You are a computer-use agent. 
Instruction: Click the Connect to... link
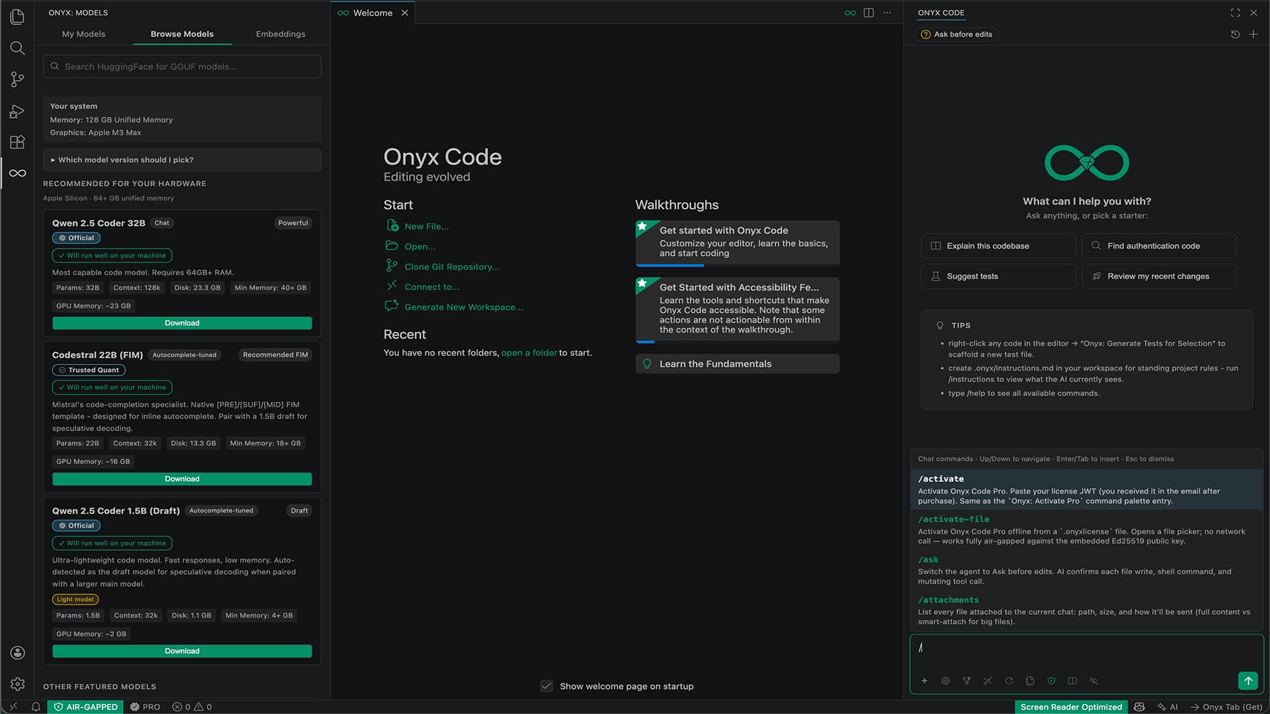tap(431, 287)
